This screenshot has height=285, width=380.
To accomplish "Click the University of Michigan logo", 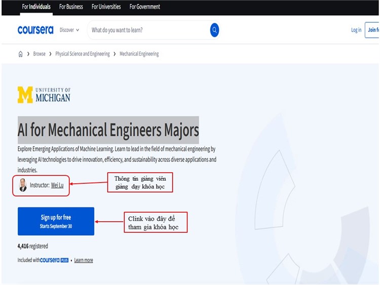I will [x=44, y=95].
